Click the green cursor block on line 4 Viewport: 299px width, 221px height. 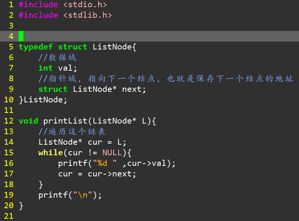click(21, 36)
